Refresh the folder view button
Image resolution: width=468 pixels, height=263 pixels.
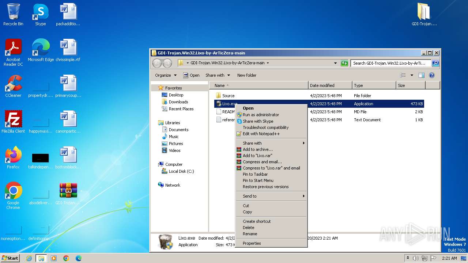pos(344,63)
